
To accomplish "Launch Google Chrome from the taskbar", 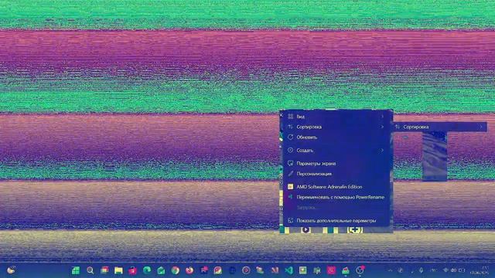I will 176,270.
